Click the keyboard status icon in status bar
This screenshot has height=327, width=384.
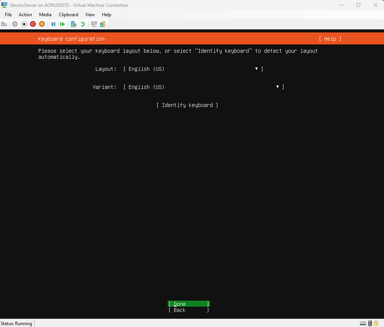363,323
